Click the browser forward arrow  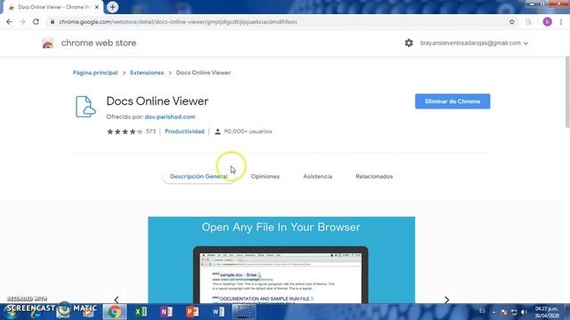[x=22, y=21]
